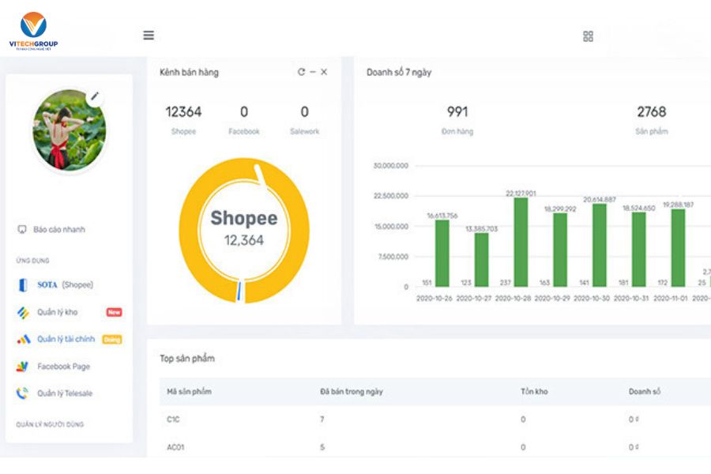The width and height of the screenshot is (711, 474).
Task: Click the 2020-10-26 revenue bar
Action: pyautogui.click(x=442, y=253)
